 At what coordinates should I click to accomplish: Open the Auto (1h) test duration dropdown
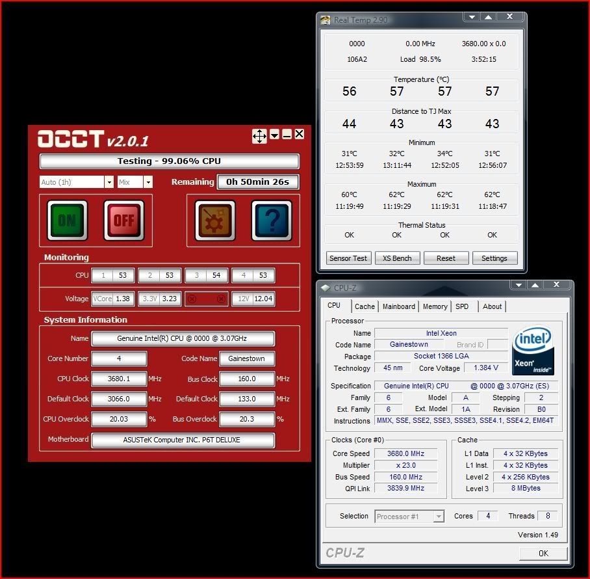point(109,182)
